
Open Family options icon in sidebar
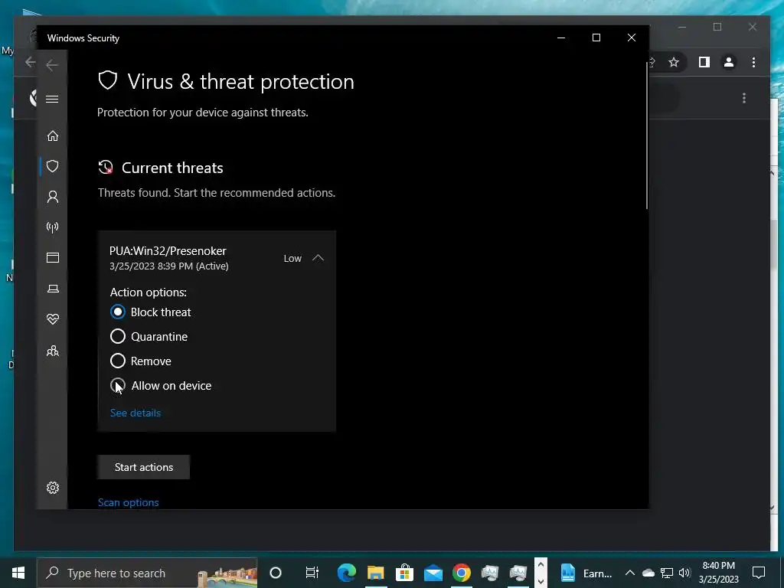(x=53, y=351)
